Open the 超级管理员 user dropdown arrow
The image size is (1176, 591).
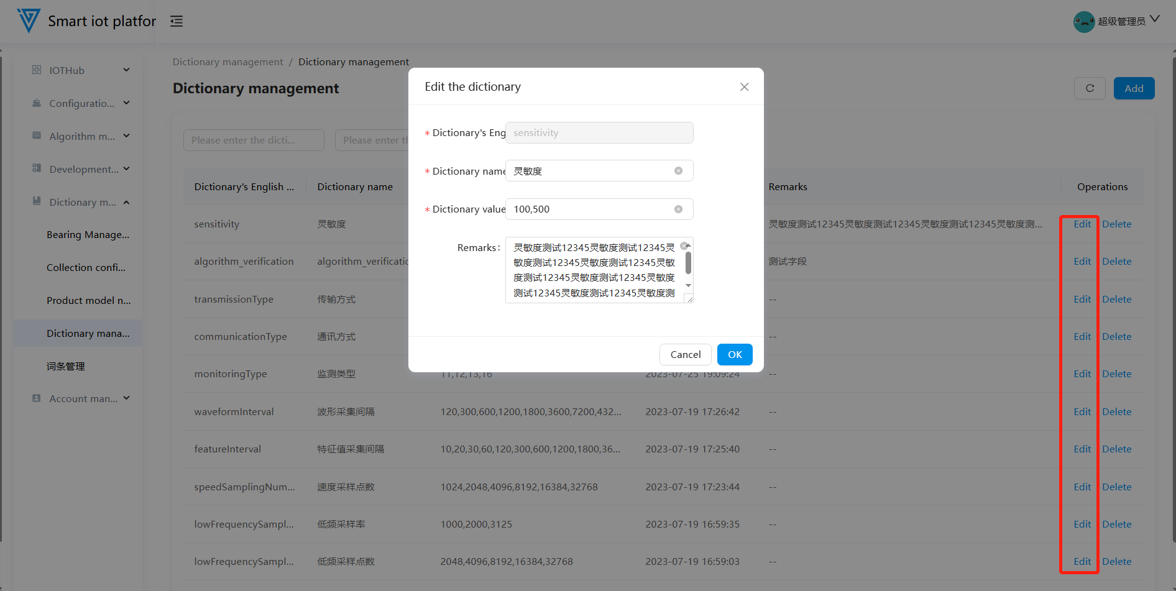(x=1155, y=19)
